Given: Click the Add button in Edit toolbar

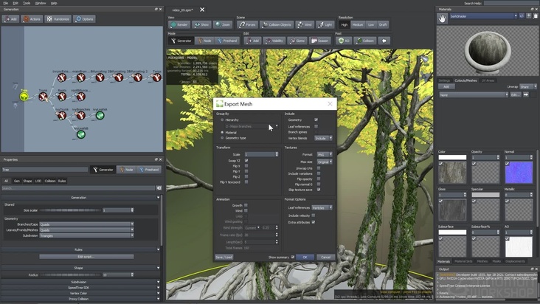Looking at the screenshot, I should (253, 41).
